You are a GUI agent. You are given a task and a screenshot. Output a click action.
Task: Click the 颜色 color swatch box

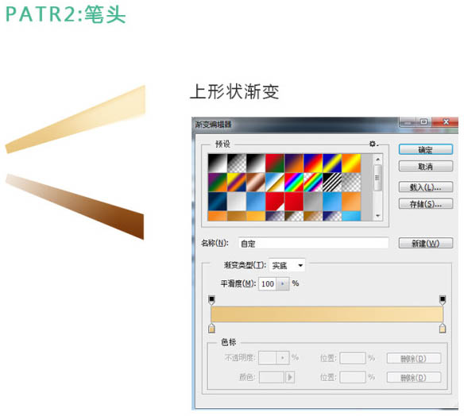point(272,377)
